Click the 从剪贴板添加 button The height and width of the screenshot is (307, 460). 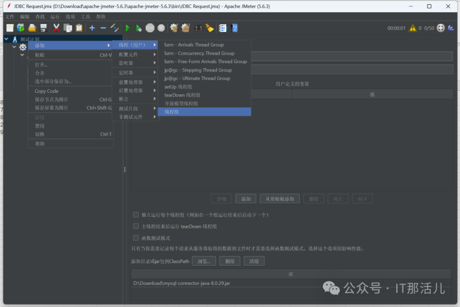click(x=279, y=199)
